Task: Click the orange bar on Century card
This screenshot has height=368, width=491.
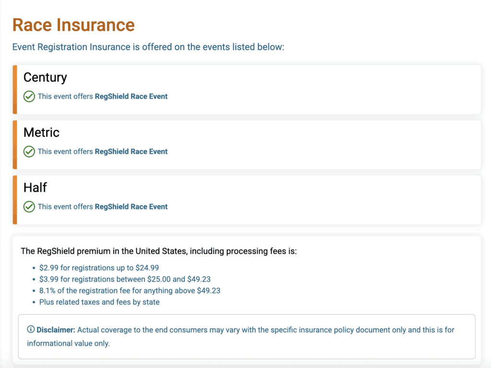Action: [15, 90]
